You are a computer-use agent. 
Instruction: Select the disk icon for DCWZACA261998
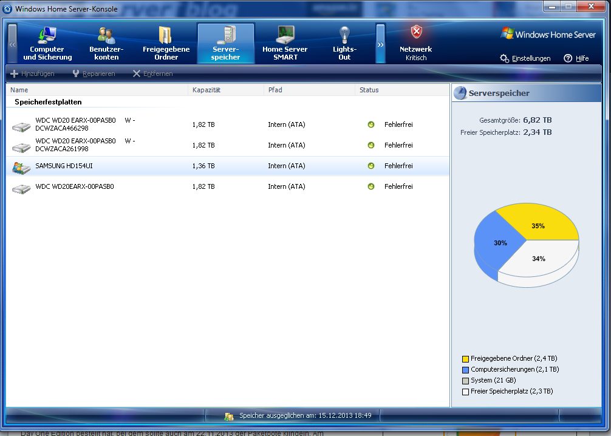[x=21, y=148]
